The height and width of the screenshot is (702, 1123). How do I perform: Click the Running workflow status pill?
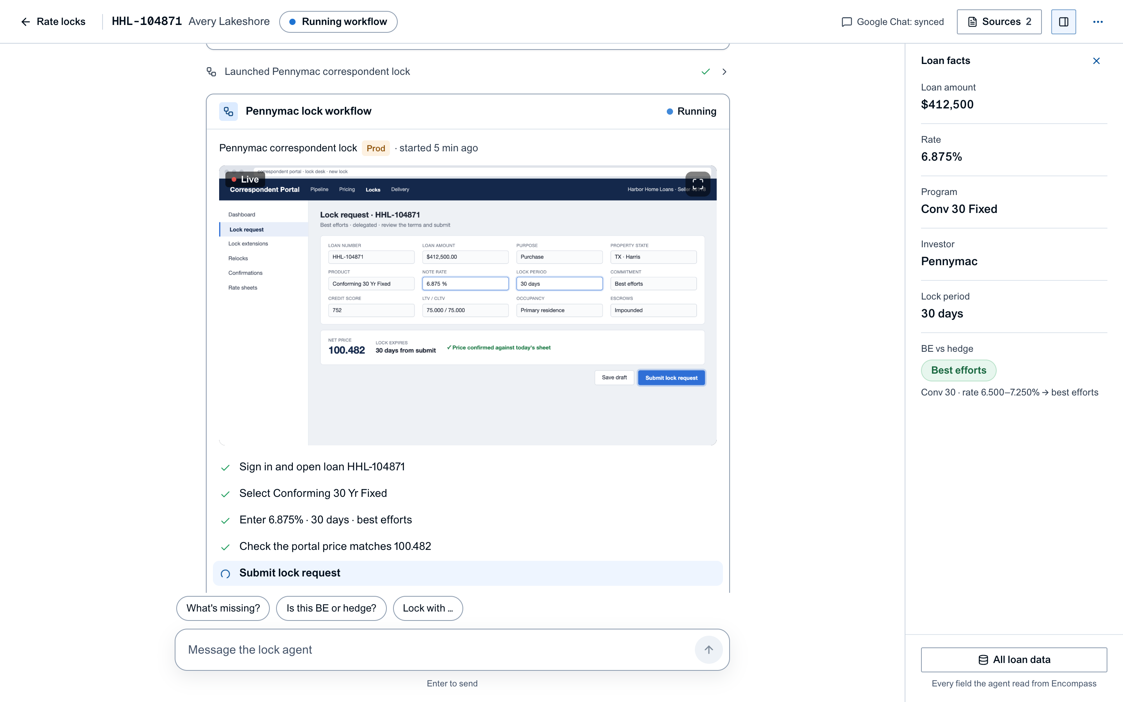tap(338, 22)
